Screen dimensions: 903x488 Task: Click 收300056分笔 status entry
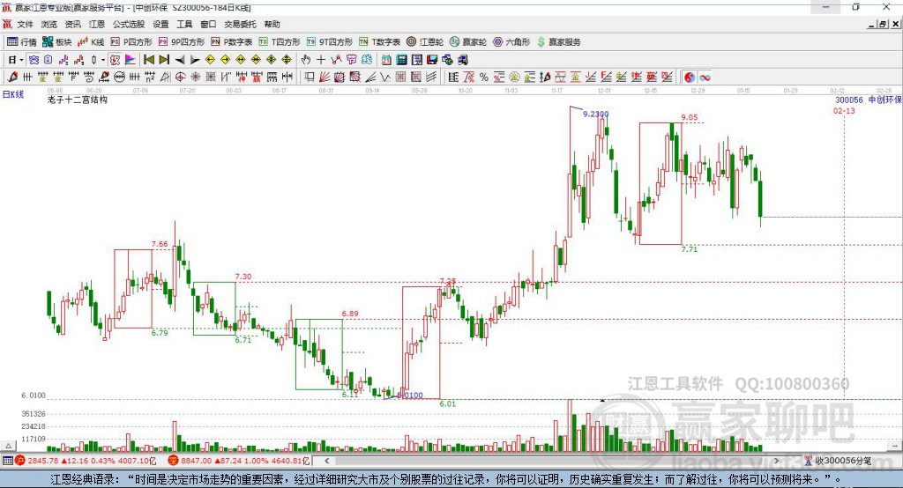pos(838,461)
